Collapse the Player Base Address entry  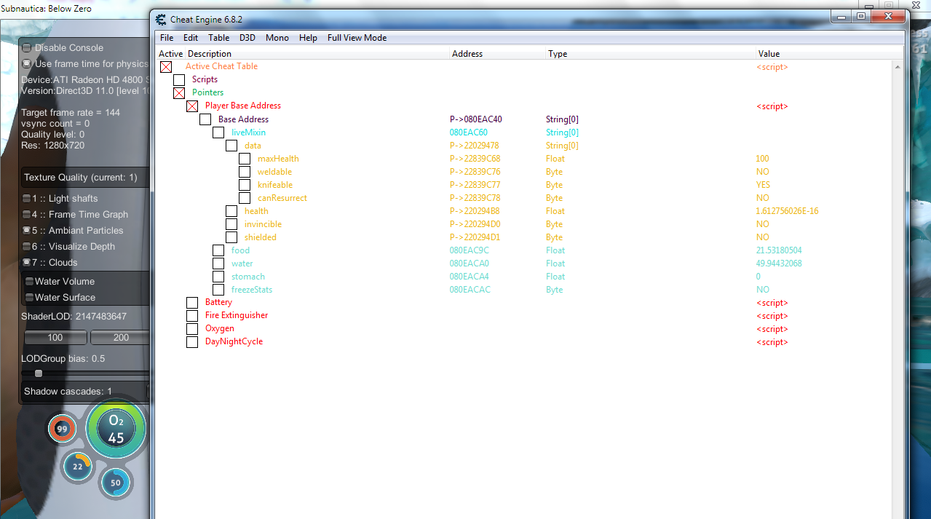(x=192, y=106)
